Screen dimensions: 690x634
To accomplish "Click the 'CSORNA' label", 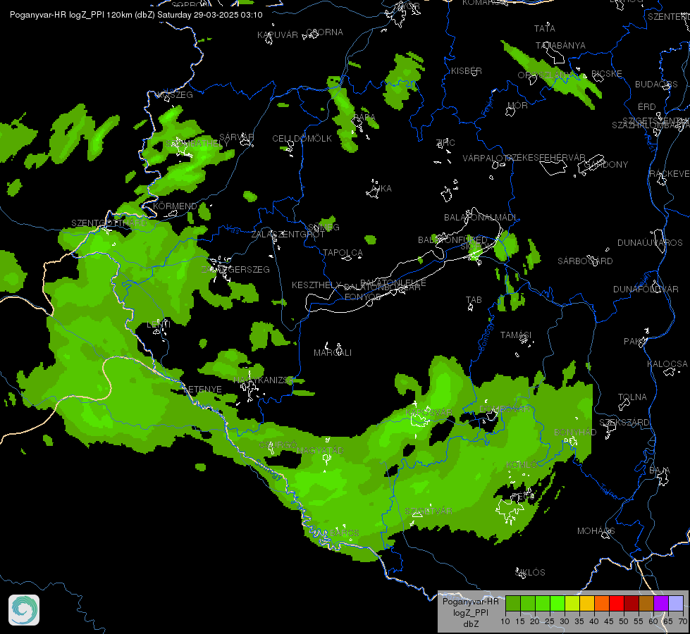I will click(324, 32).
